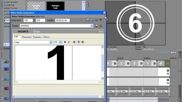Switch to the Effects tab
The width and height of the screenshot is (182, 102).
click(46, 37)
